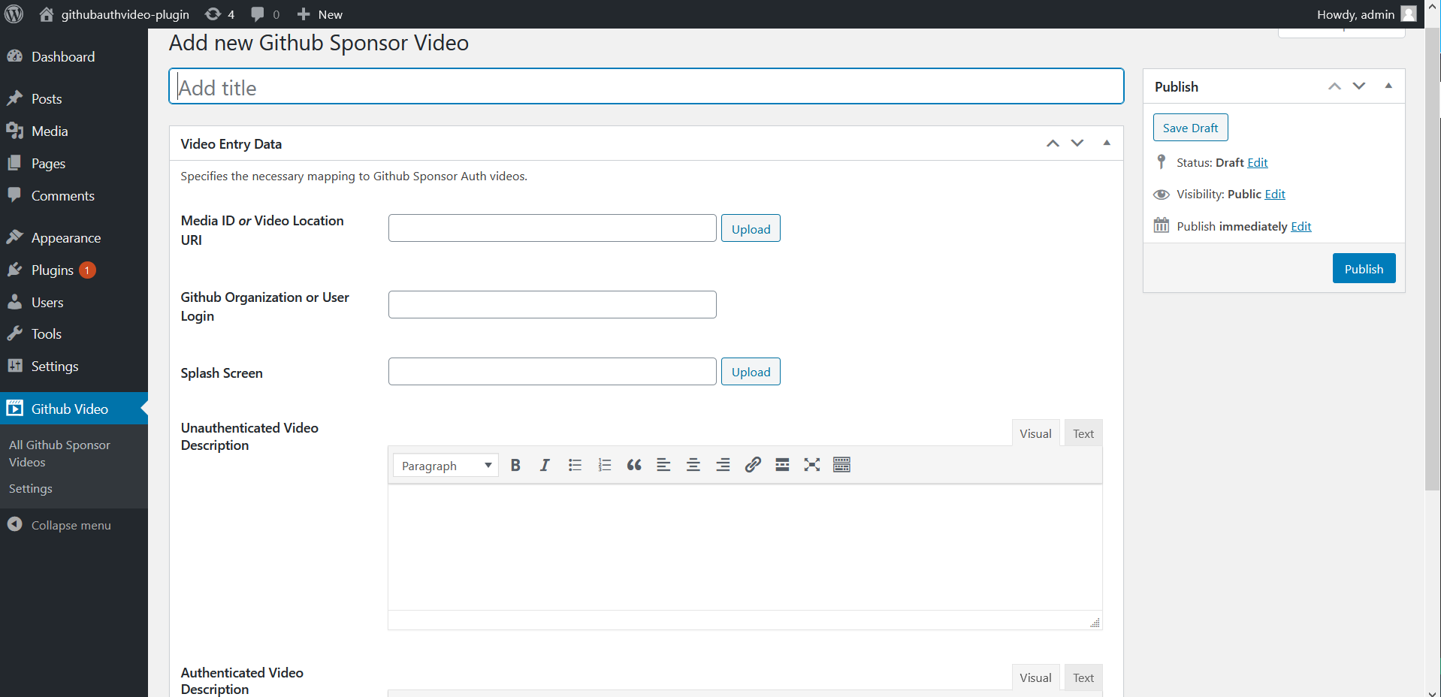Toggle the editor toolbar (kitchen sink)

(x=841, y=465)
